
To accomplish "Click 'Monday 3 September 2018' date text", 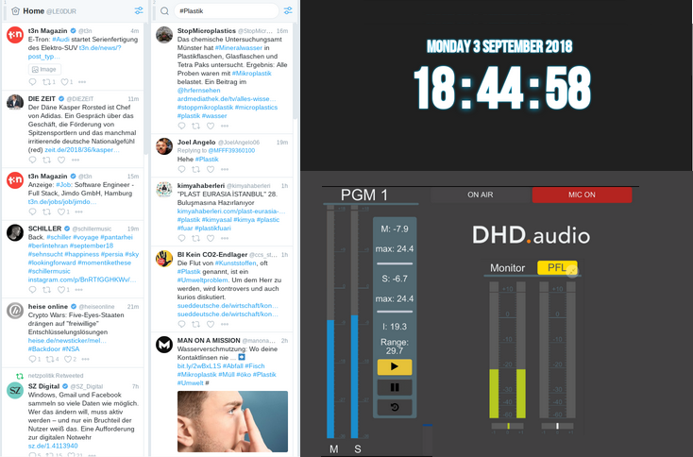I will (499, 46).
